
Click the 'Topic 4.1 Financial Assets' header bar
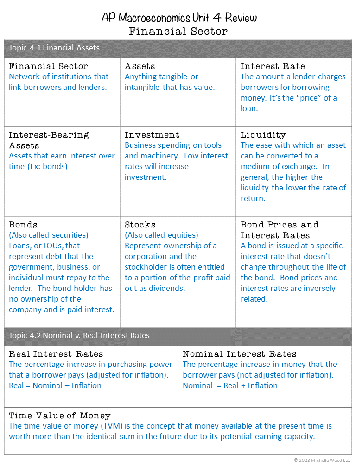178,49
